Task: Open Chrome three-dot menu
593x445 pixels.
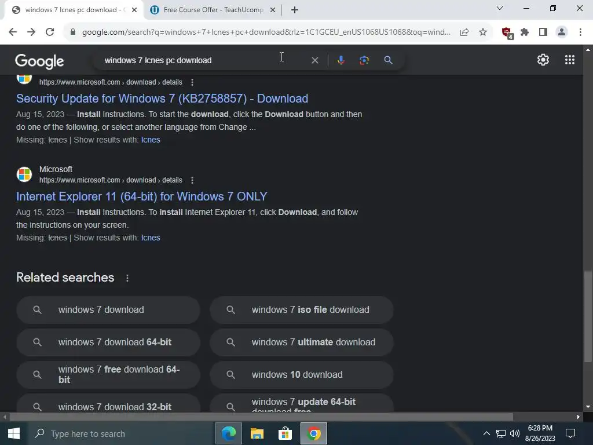Action: click(580, 32)
